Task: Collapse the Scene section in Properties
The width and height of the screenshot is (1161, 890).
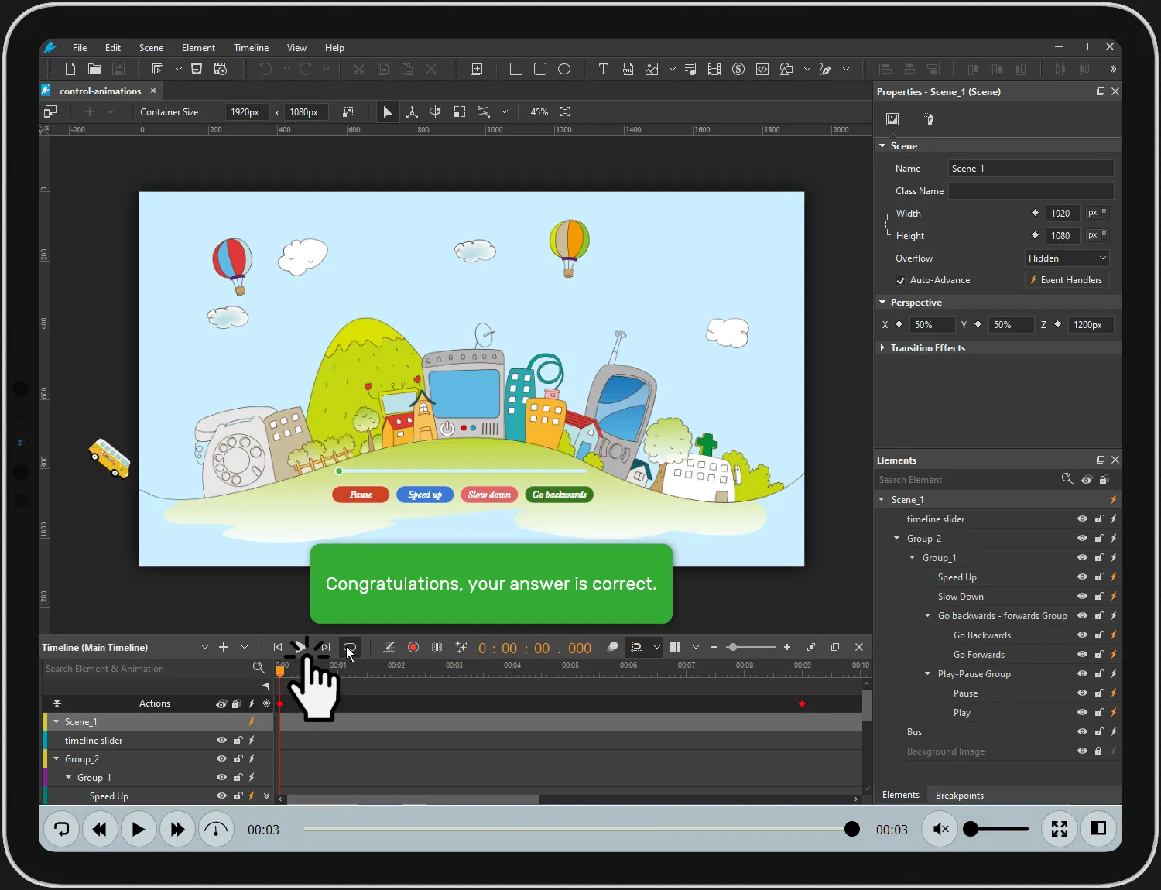Action: [882, 145]
